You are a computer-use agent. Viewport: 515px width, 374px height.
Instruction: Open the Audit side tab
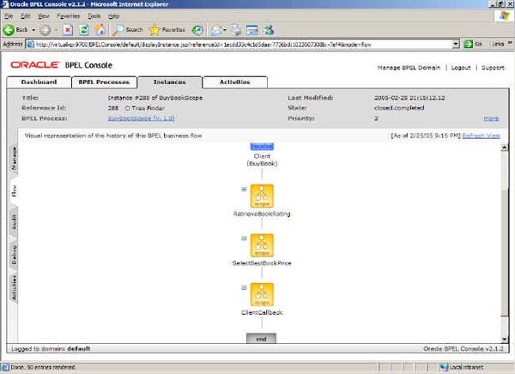click(x=14, y=223)
